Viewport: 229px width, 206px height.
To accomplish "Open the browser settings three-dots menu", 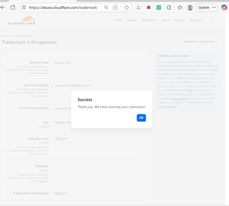I will [x=214, y=7].
